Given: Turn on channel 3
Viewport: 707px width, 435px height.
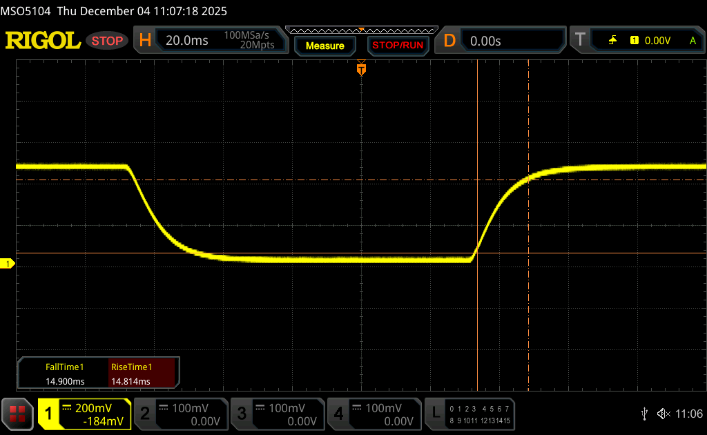Looking at the screenshot, I should click(277, 414).
